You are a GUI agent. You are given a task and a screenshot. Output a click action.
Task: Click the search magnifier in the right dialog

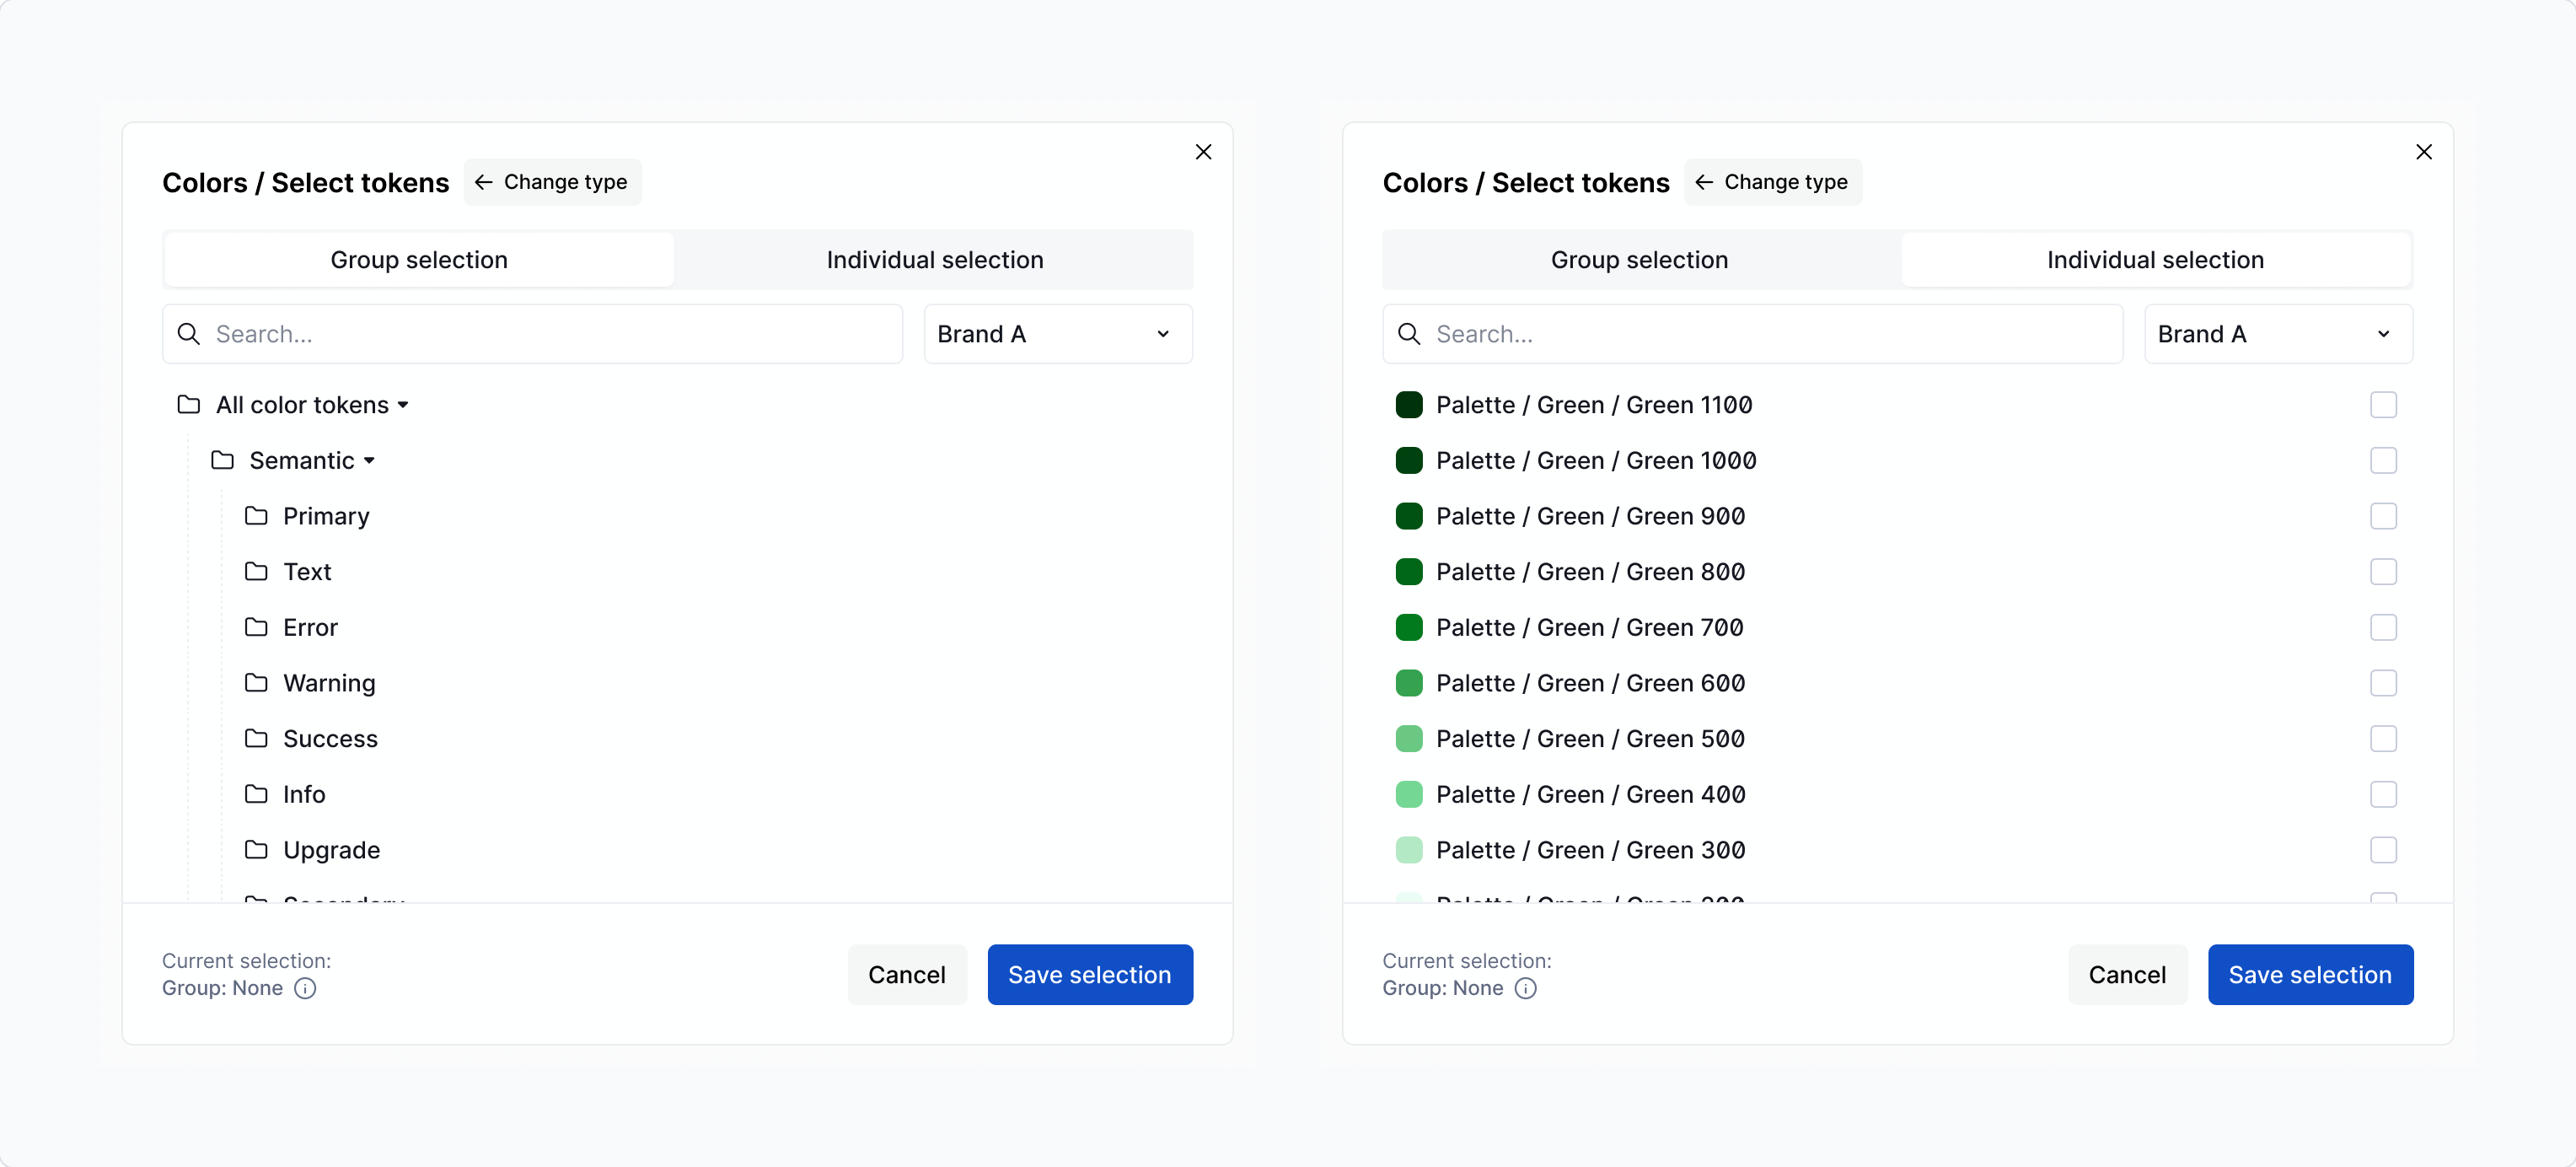point(1409,333)
